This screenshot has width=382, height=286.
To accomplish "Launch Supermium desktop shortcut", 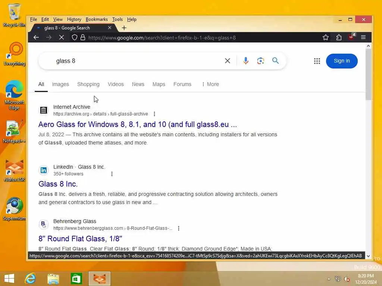I will click(15, 209).
